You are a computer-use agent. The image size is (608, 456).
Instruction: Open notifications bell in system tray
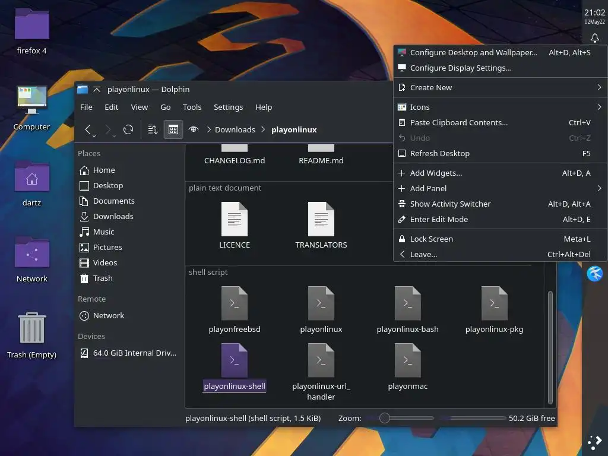(594, 37)
